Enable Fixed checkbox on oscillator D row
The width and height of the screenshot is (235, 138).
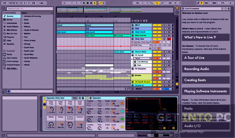point(107,104)
